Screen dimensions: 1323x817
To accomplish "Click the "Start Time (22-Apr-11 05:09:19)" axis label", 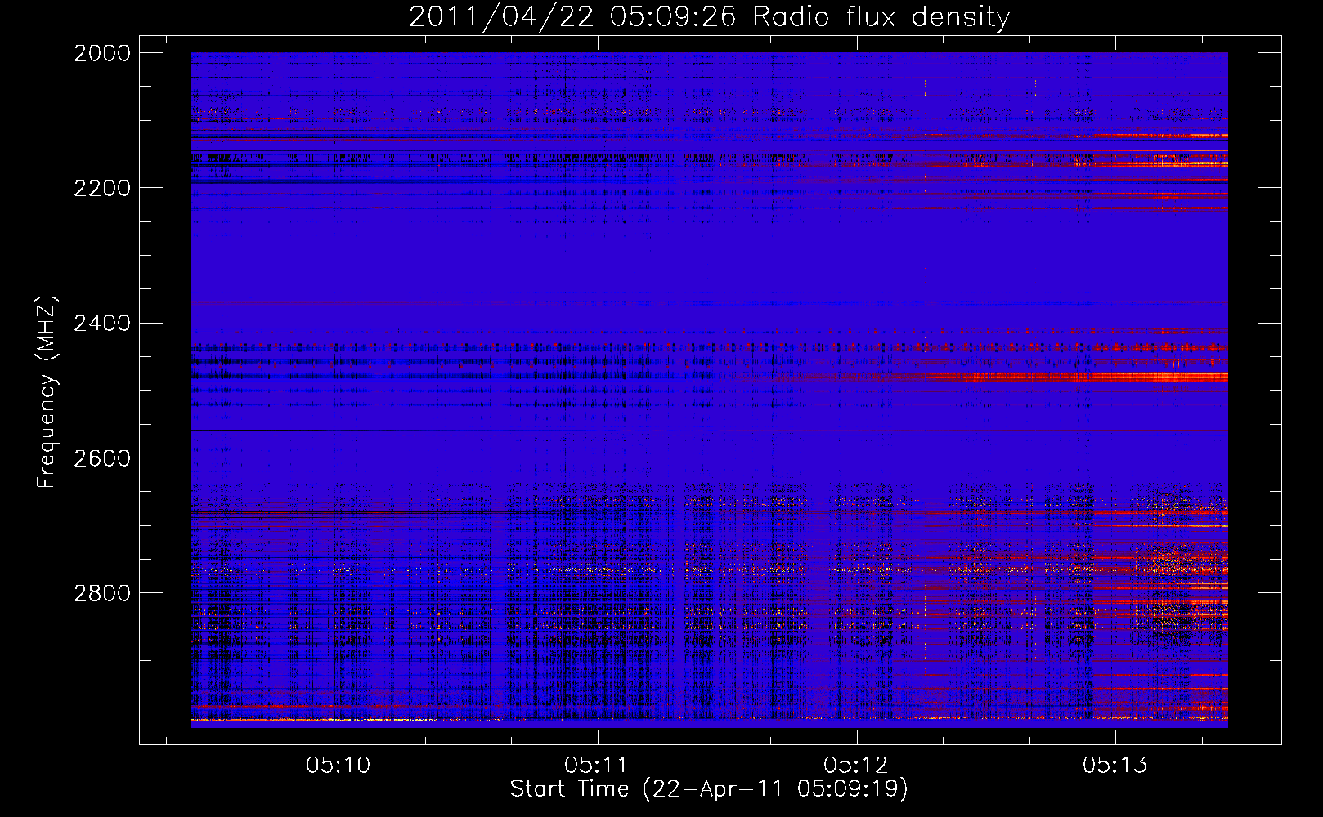I will 709,789.
